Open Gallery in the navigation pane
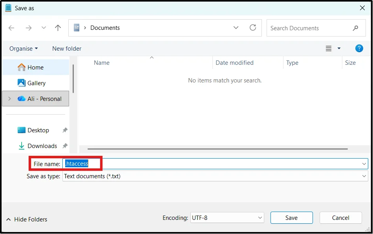The image size is (373, 234). (x=35, y=83)
